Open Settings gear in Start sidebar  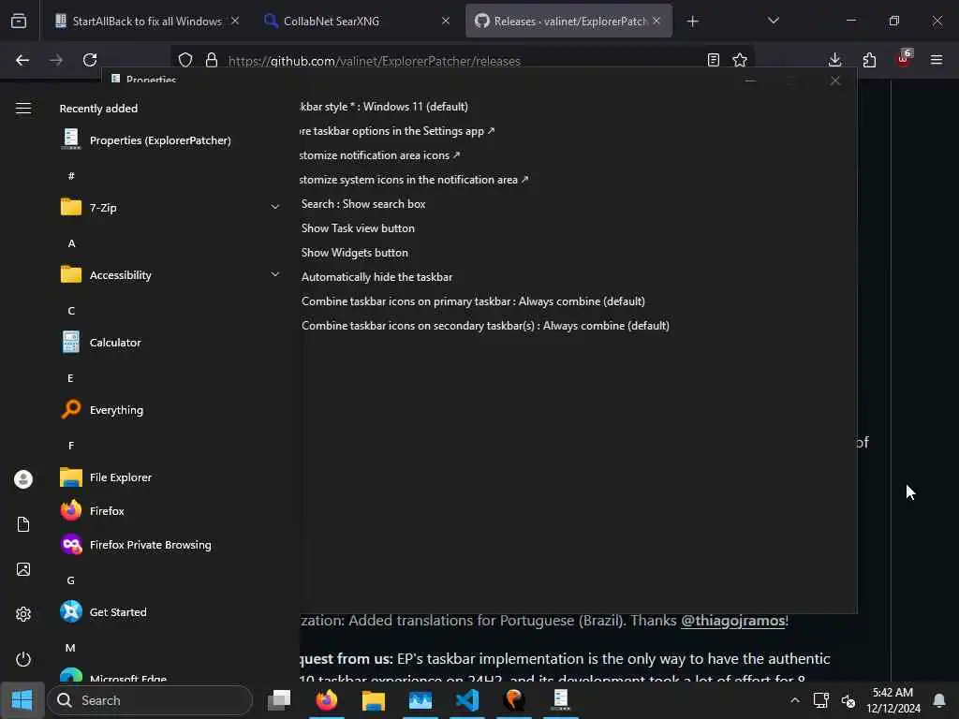[x=23, y=614]
